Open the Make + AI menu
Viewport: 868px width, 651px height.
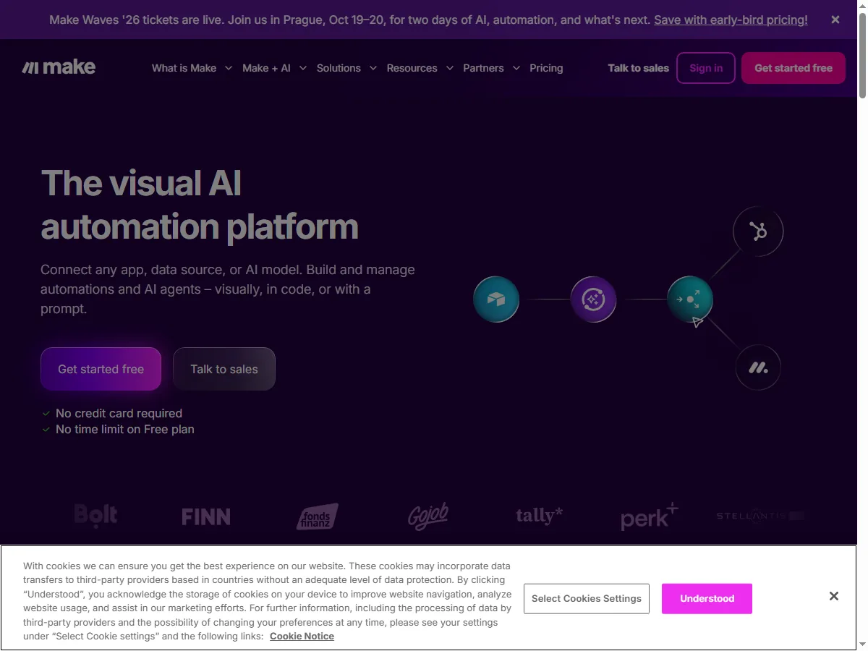pos(266,68)
